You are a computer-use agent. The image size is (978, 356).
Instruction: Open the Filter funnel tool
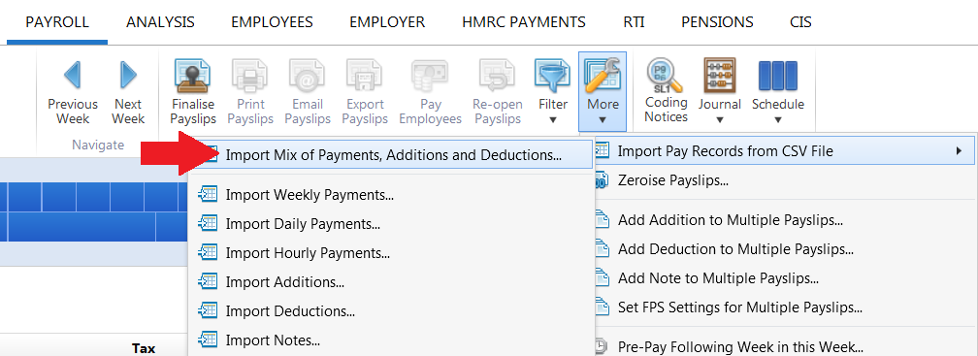click(553, 76)
